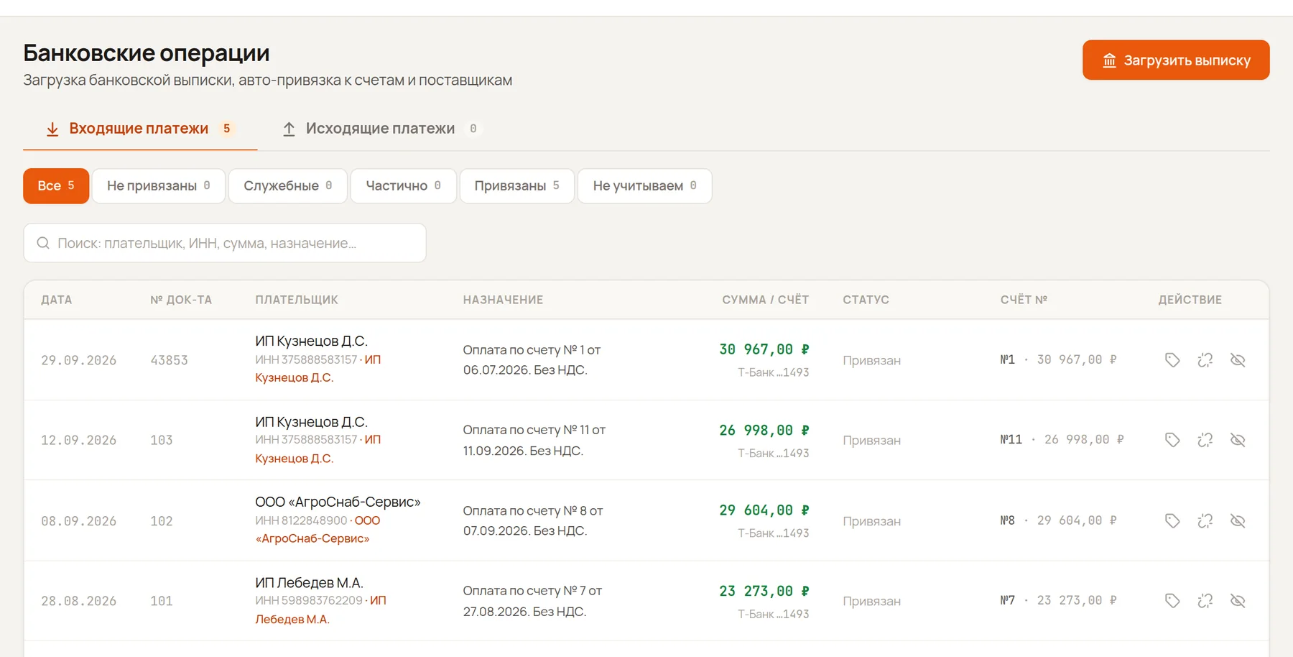Viewport: 1293px width, 657px height.
Task: Click invoice №7 · 23 273,00 ₽
Action: coord(1058,600)
